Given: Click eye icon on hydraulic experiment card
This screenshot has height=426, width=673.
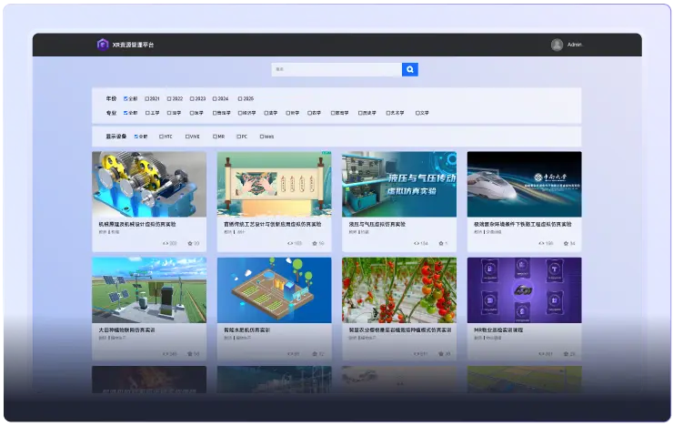Looking at the screenshot, I should pyautogui.click(x=413, y=243).
